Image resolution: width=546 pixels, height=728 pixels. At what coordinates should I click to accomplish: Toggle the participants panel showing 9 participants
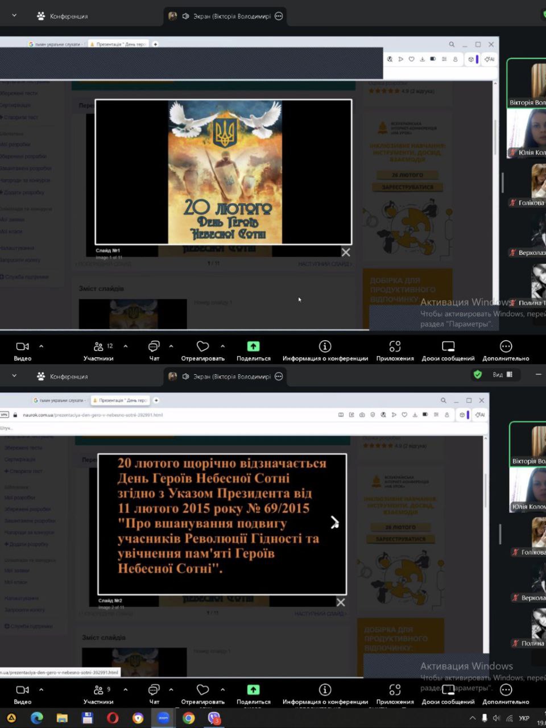coord(98,694)
